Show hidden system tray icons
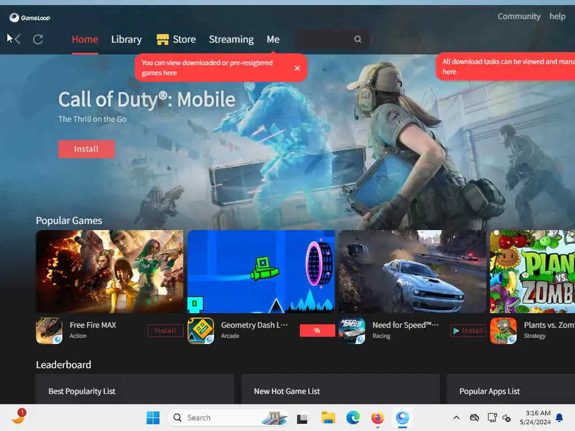This screenshot has height=431, width=575. pyautogui.click(x=456, y=418)
